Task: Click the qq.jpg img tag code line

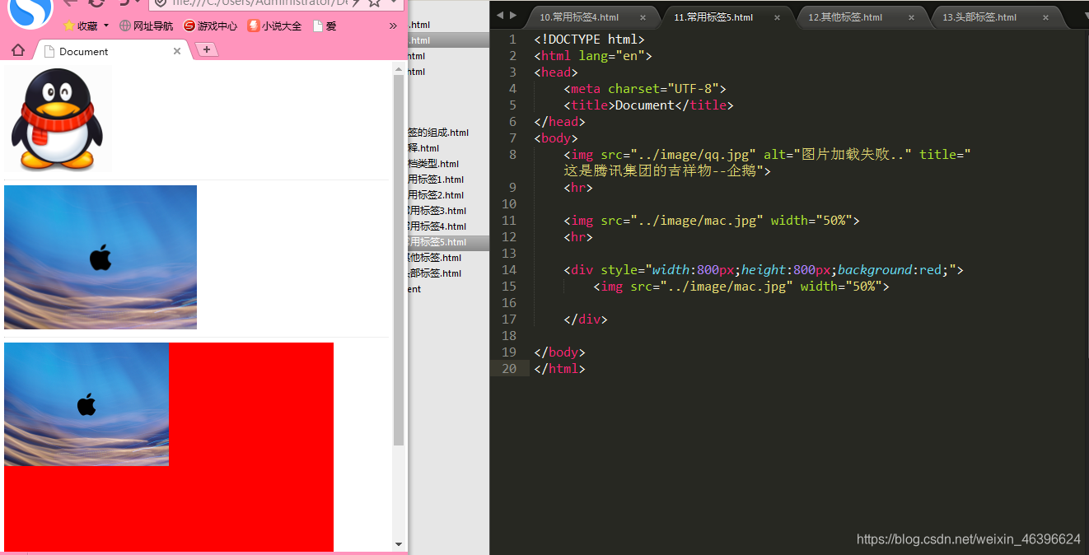Action: click(768, 162)
